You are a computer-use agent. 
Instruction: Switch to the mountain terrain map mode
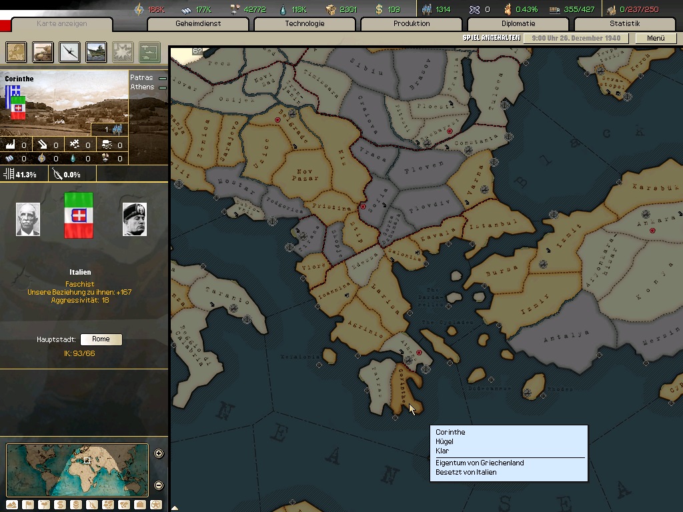tap(12, 505)
